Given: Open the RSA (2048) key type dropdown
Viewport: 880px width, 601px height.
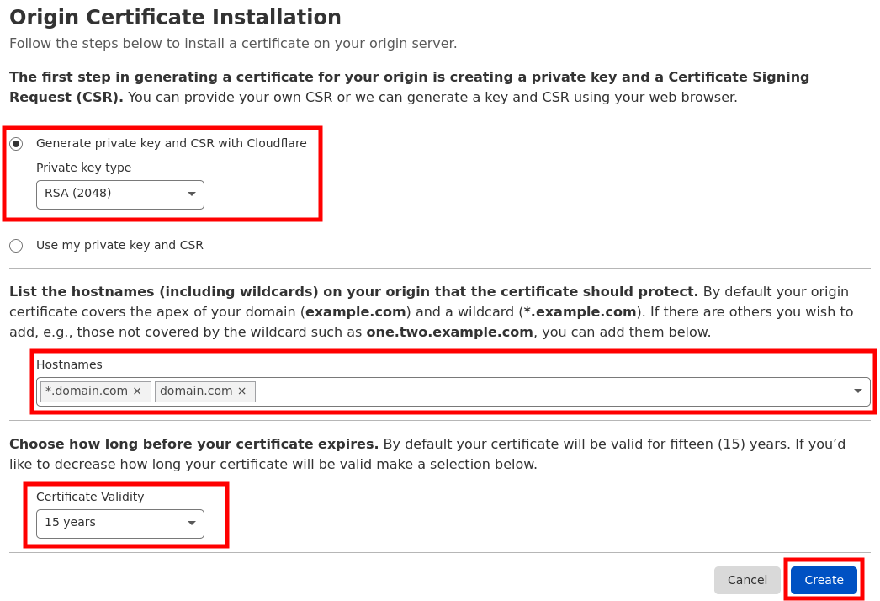Looking at the screenshot, I should [x=120, y=194].
